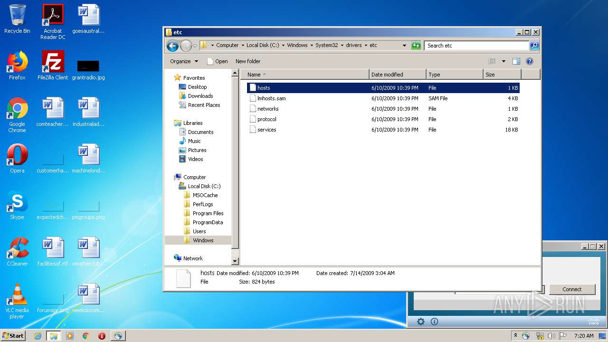The width and height of the screenshot is (608, 342).
Task: Click the Connect button in Cisco window
Action: (x=572, y=289)
